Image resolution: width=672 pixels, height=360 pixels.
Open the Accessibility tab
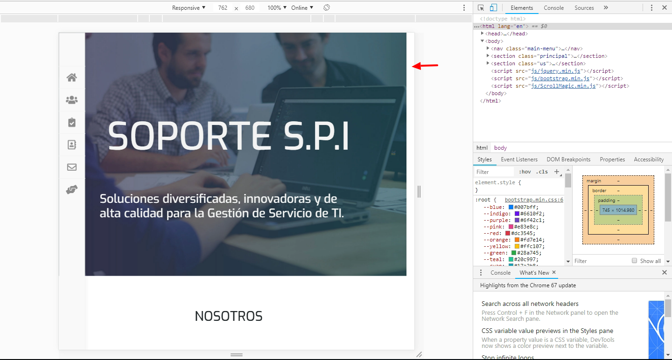pyautogui.click(x=649, y=159)
